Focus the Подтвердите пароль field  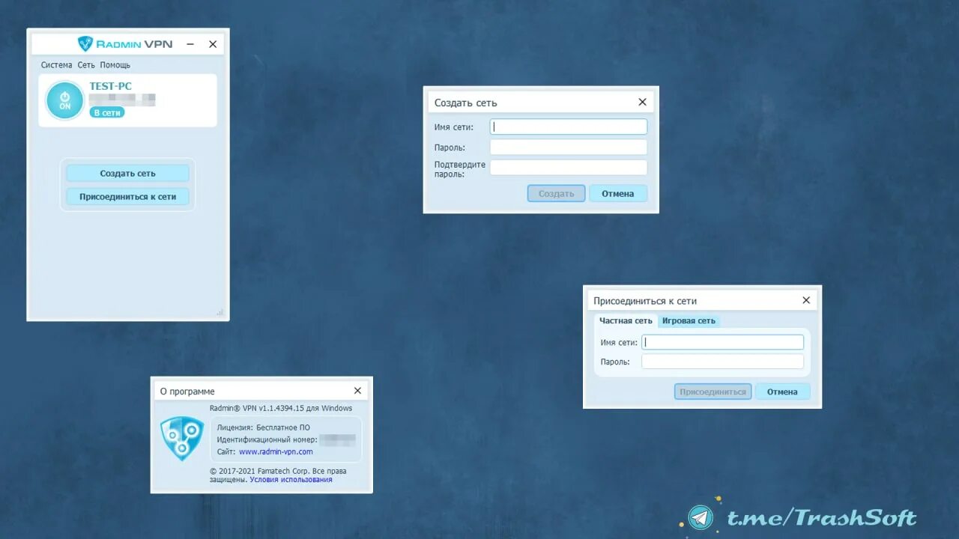tap(569, 168)
